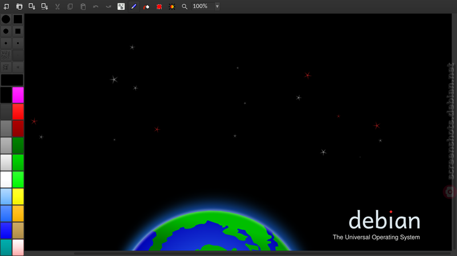Choose the small round brush
The image size is (457, 256).
click(6, 43)
